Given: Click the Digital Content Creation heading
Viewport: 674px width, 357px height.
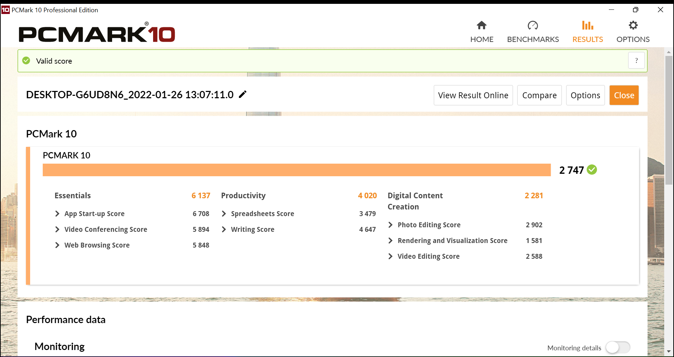Looking at the screenshot, I should click(x=415, y=201).
